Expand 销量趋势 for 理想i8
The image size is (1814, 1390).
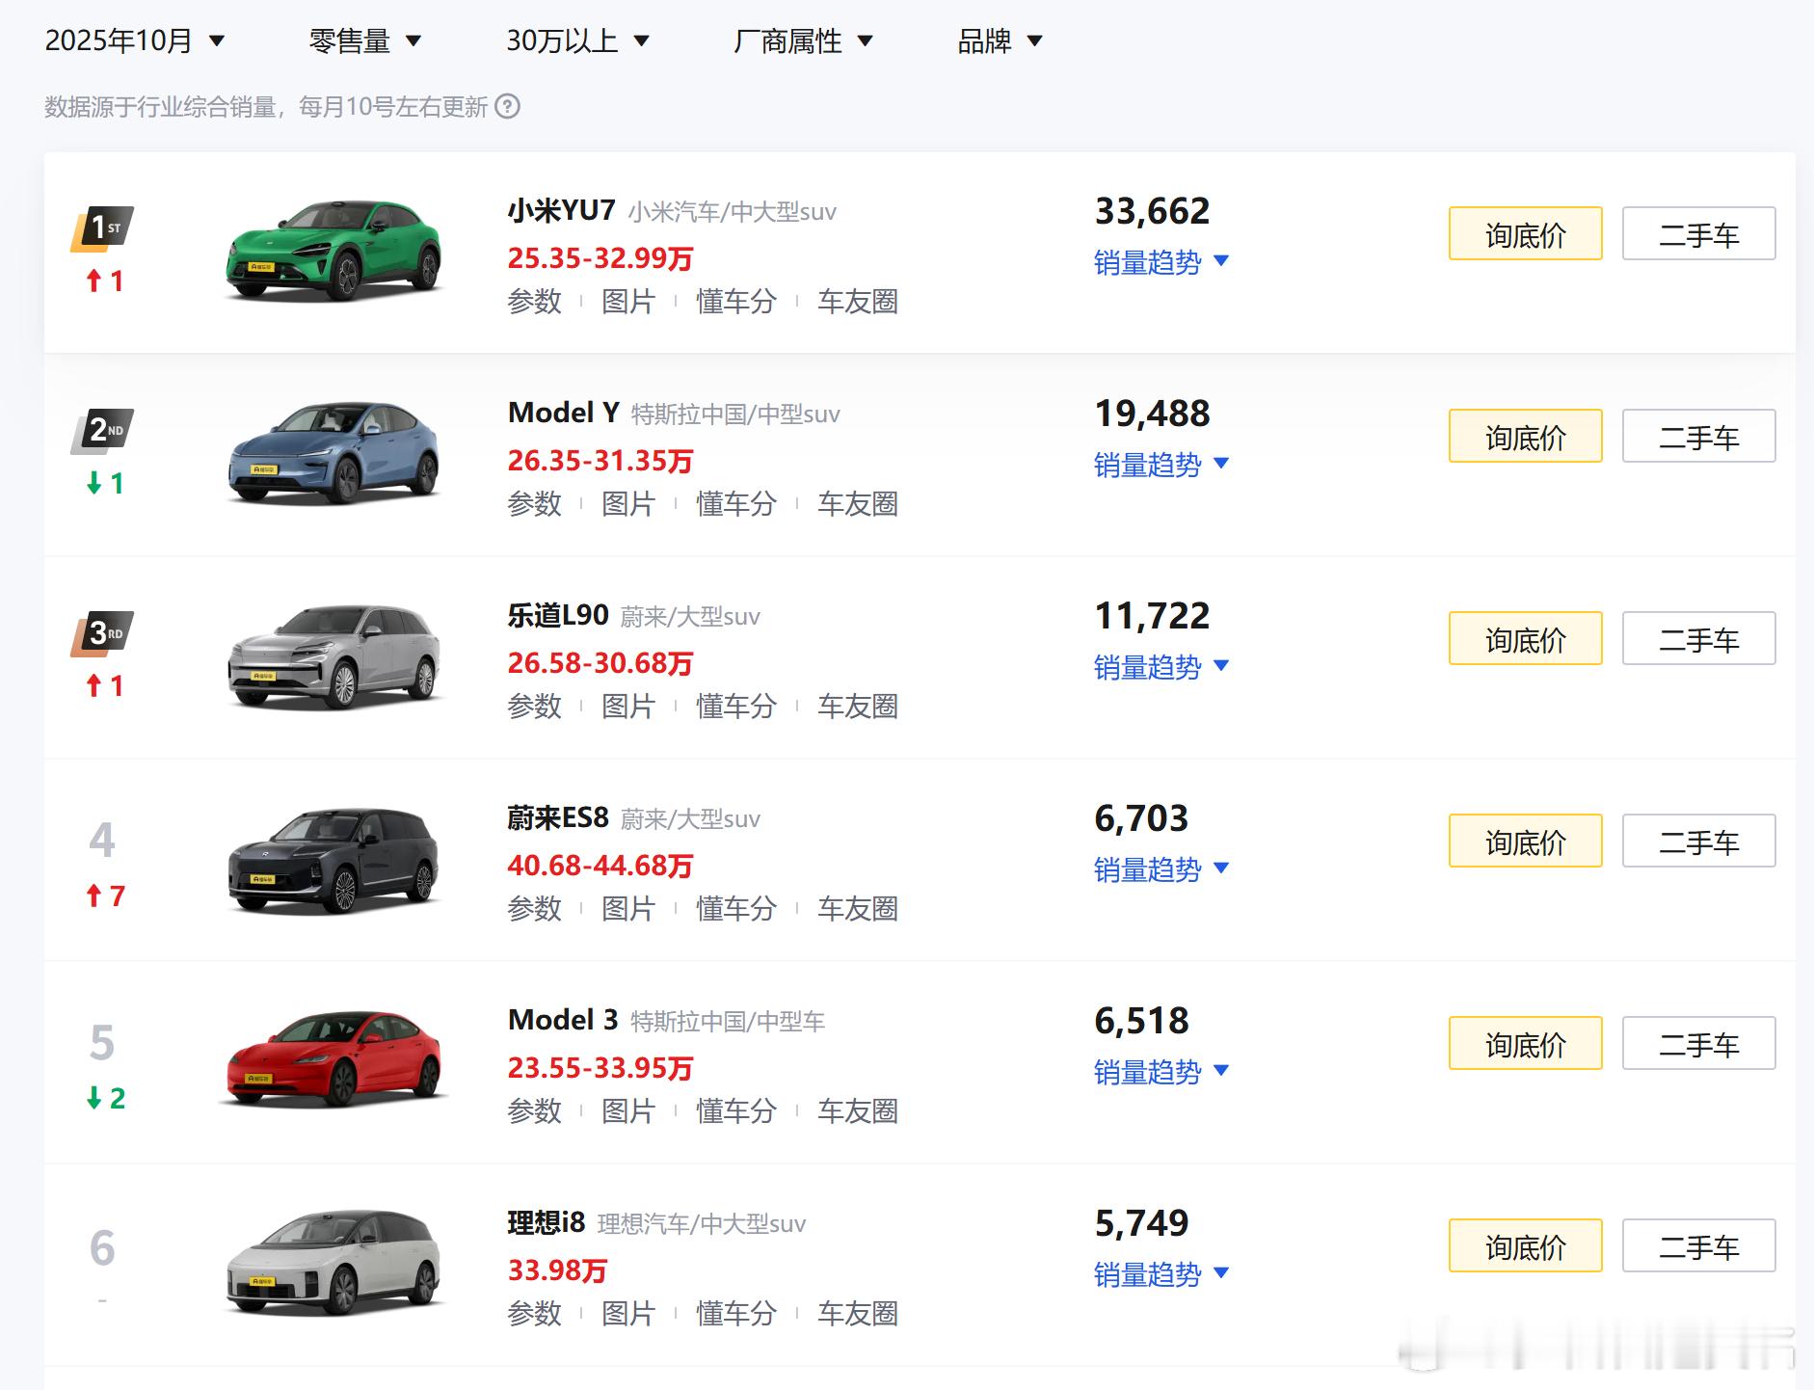(1161, 1274)
